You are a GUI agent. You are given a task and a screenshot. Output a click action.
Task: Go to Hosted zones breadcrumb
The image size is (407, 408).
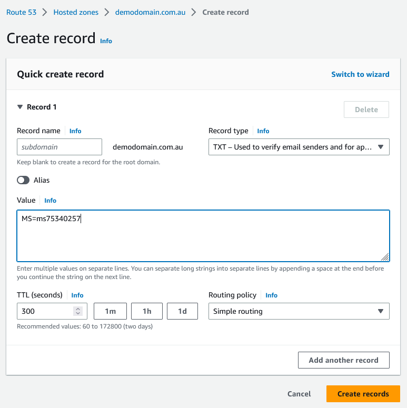[x=76, y=12]
